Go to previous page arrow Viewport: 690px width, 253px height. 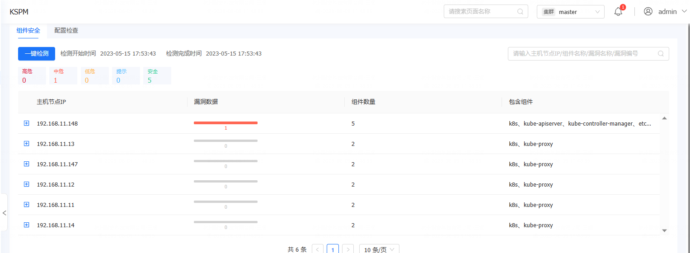click(318, 249)
